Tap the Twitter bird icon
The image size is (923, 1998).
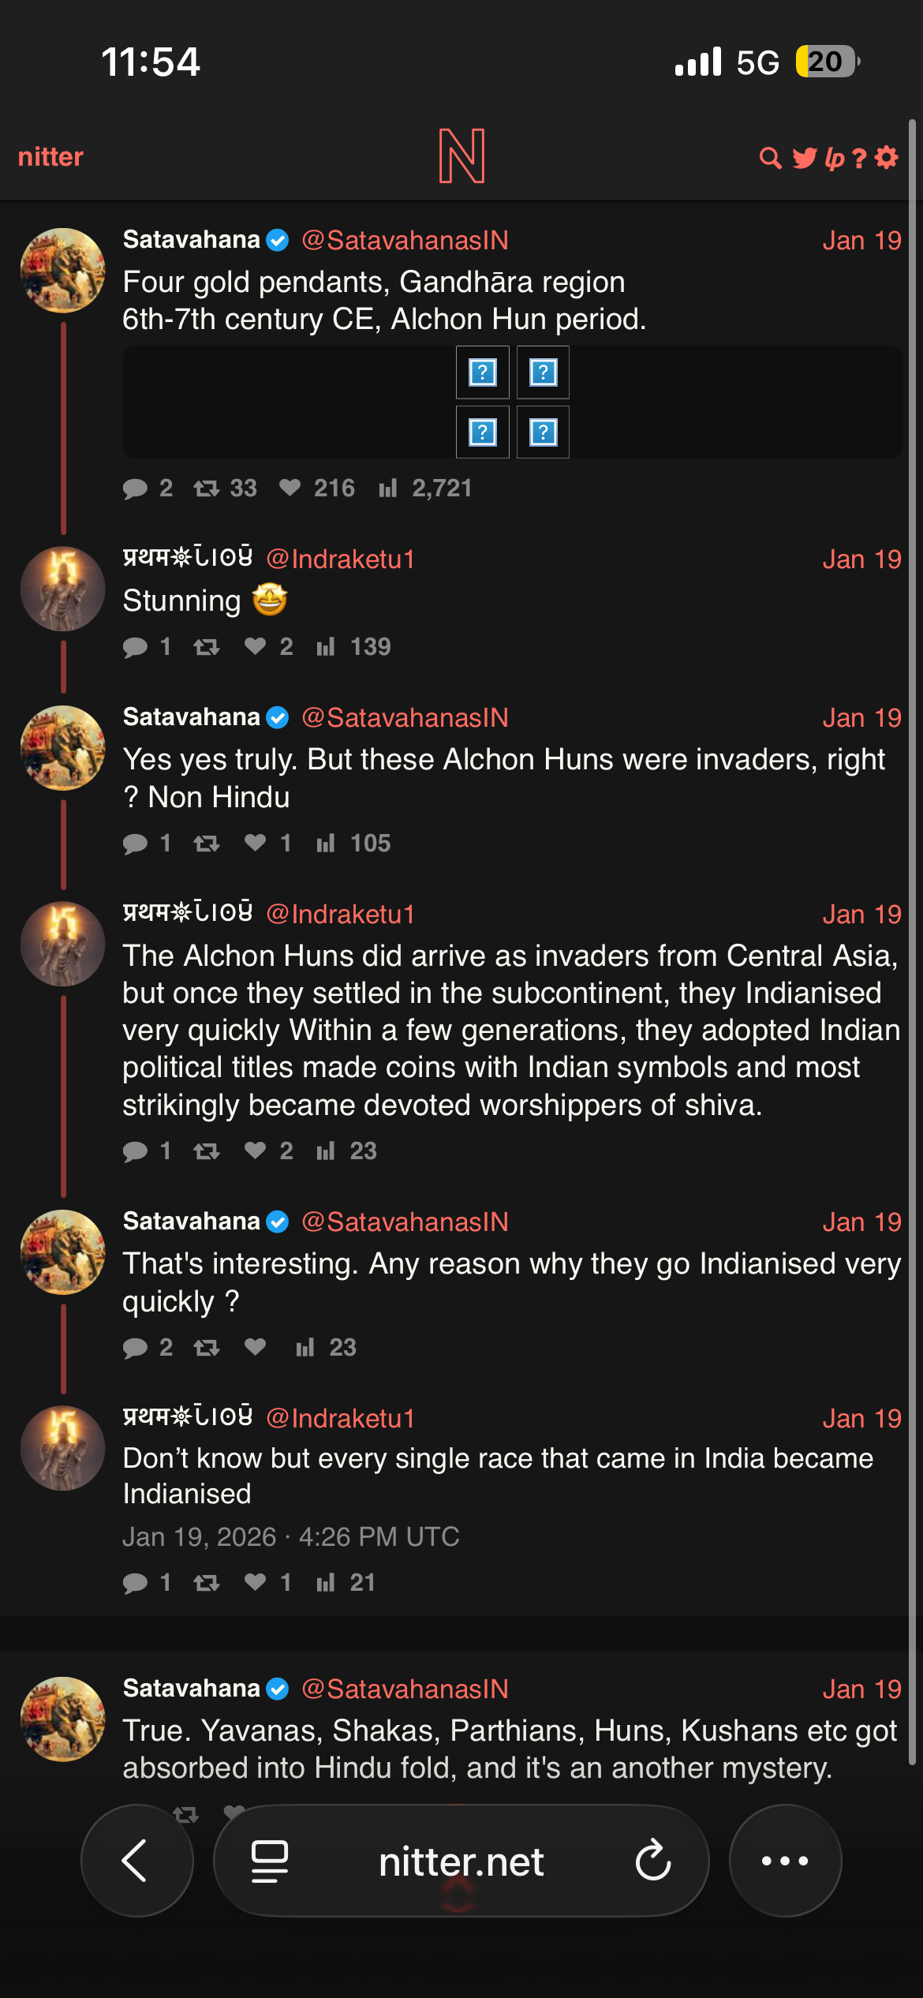tap(805, 158)
